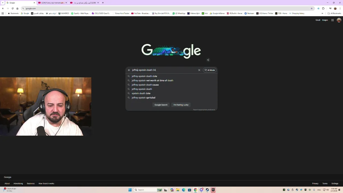
Task: Click the plus icon in the search box
Action: click(129, 70)
